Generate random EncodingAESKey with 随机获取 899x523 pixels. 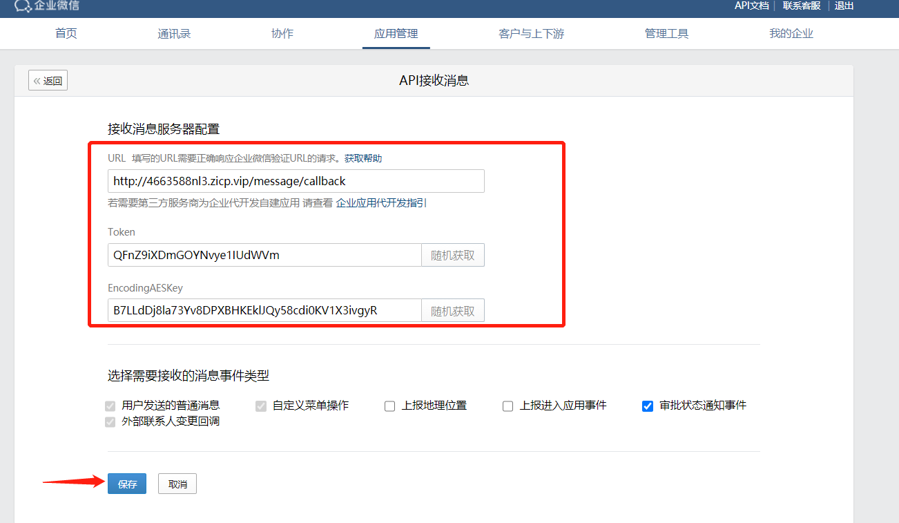(x=453, y=310)
